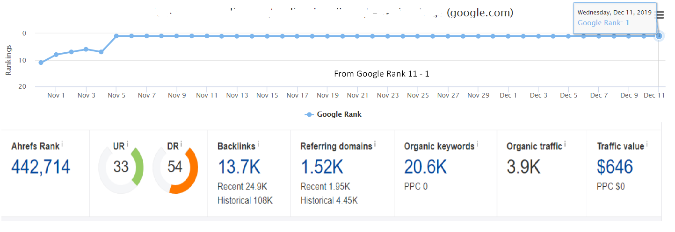The height and width of the screenshot is (232, 675).
Task: Open the chart hamburger context menu
Action: coord(660,15)
